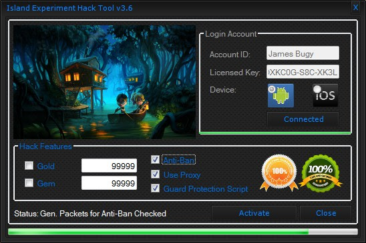The width and height of the screenshot is (366, 243).
Task: Click the bottom green progress bar
Action: [x=183, y=232]
